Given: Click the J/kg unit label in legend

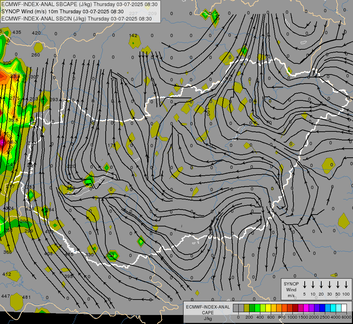Looking at the screenshot, I should pyautogui.click(x=208, y=319).
